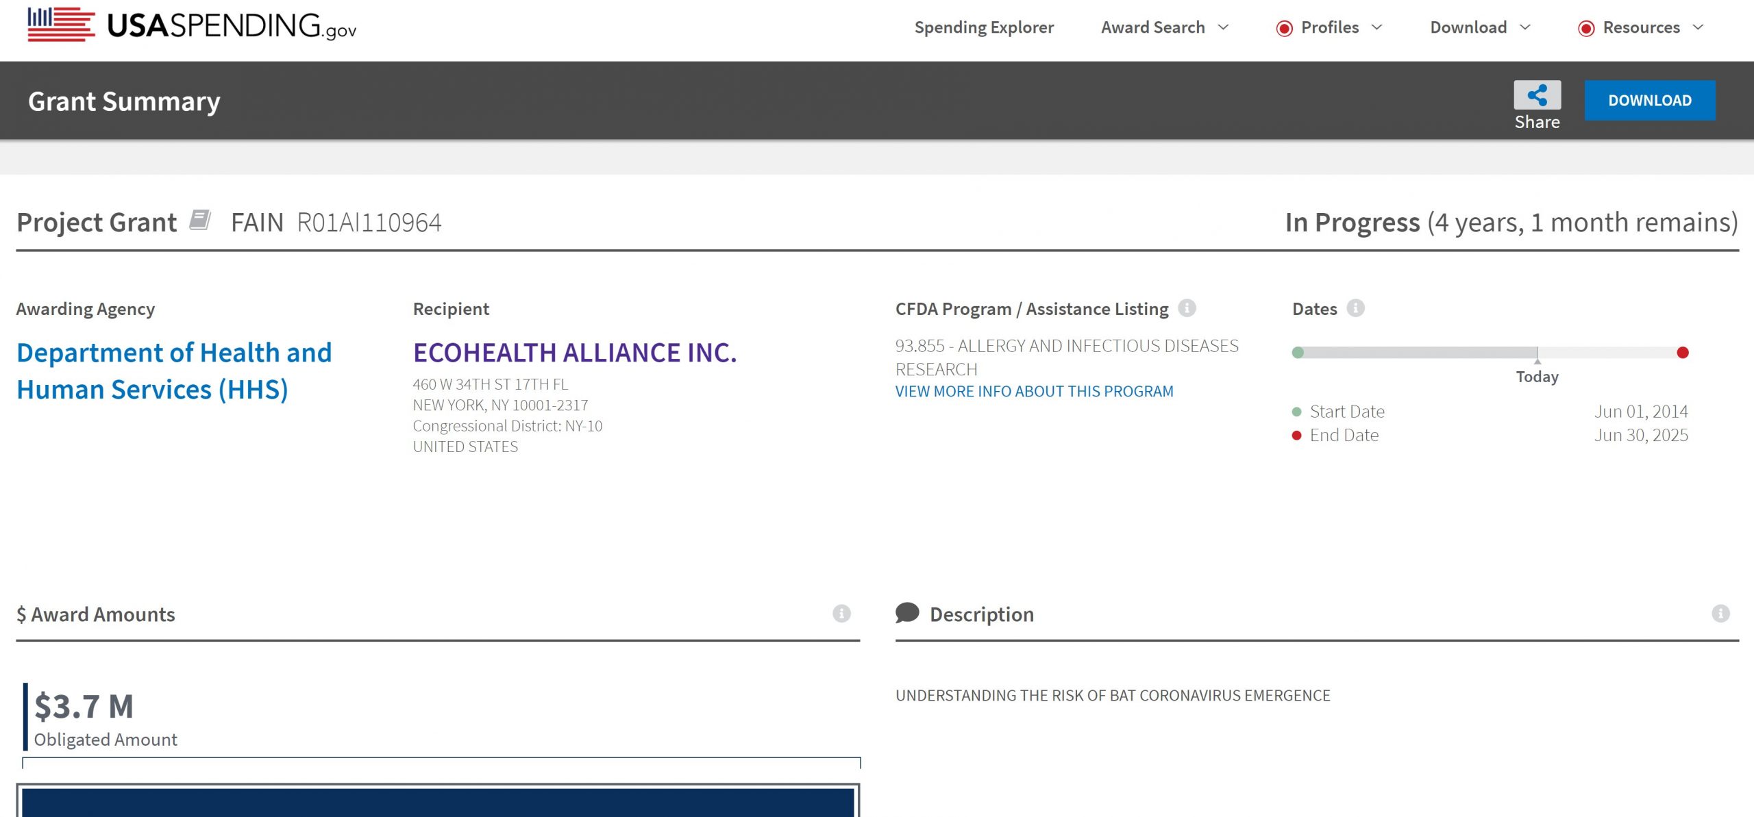Click the Description speech bubble icon

click(907, 613)
